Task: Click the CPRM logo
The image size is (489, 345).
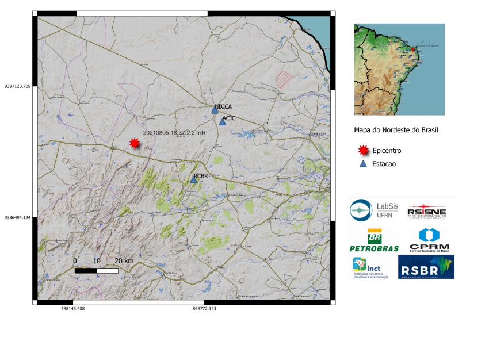Action: 429,239
